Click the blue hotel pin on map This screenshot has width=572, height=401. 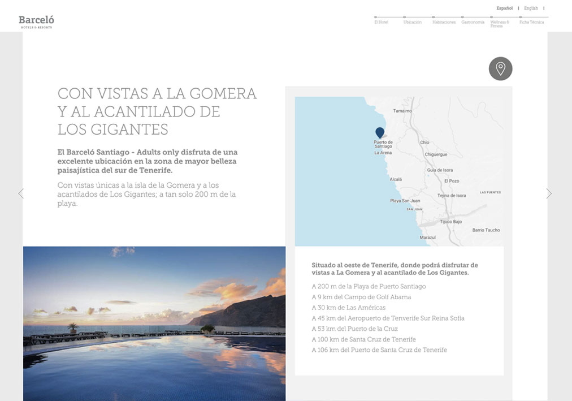pyautogui.click(x=380, y=132)
